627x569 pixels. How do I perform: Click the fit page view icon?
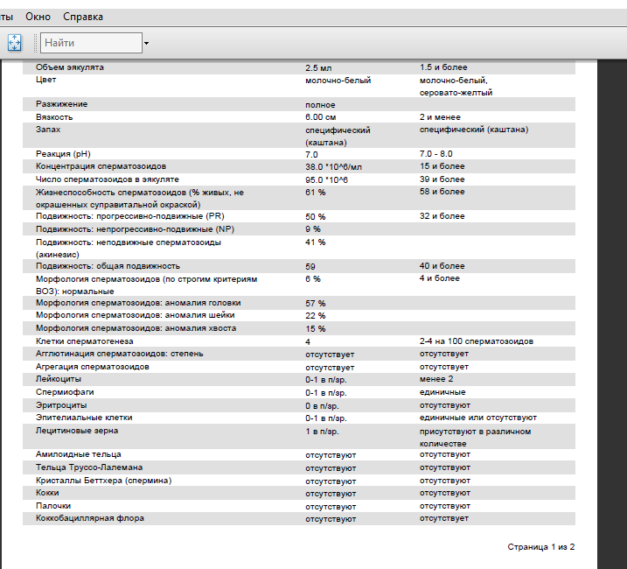click(13, 42)
